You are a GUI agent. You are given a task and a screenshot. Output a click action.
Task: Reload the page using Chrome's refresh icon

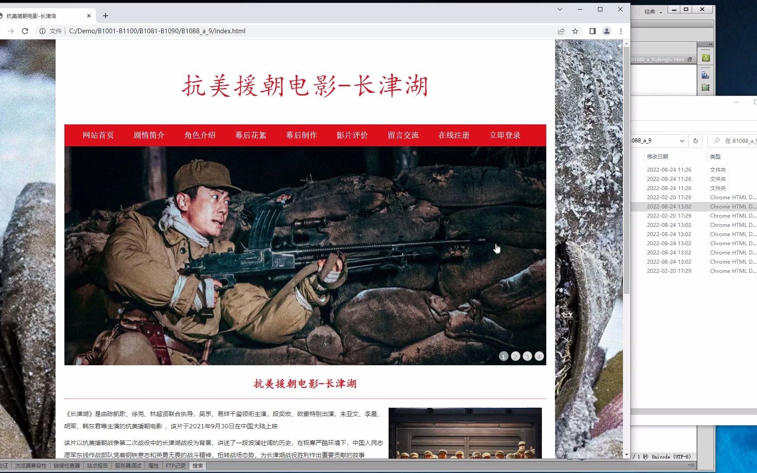(x=25, y=31)
